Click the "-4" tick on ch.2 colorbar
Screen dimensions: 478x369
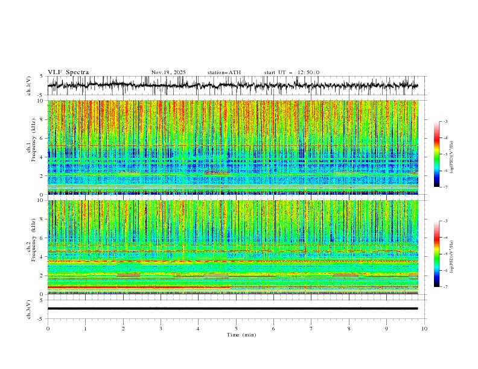point(445,238)
